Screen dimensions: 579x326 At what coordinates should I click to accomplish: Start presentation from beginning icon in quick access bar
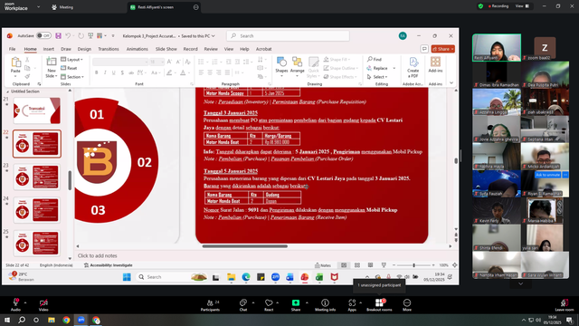tap(90, 36)
